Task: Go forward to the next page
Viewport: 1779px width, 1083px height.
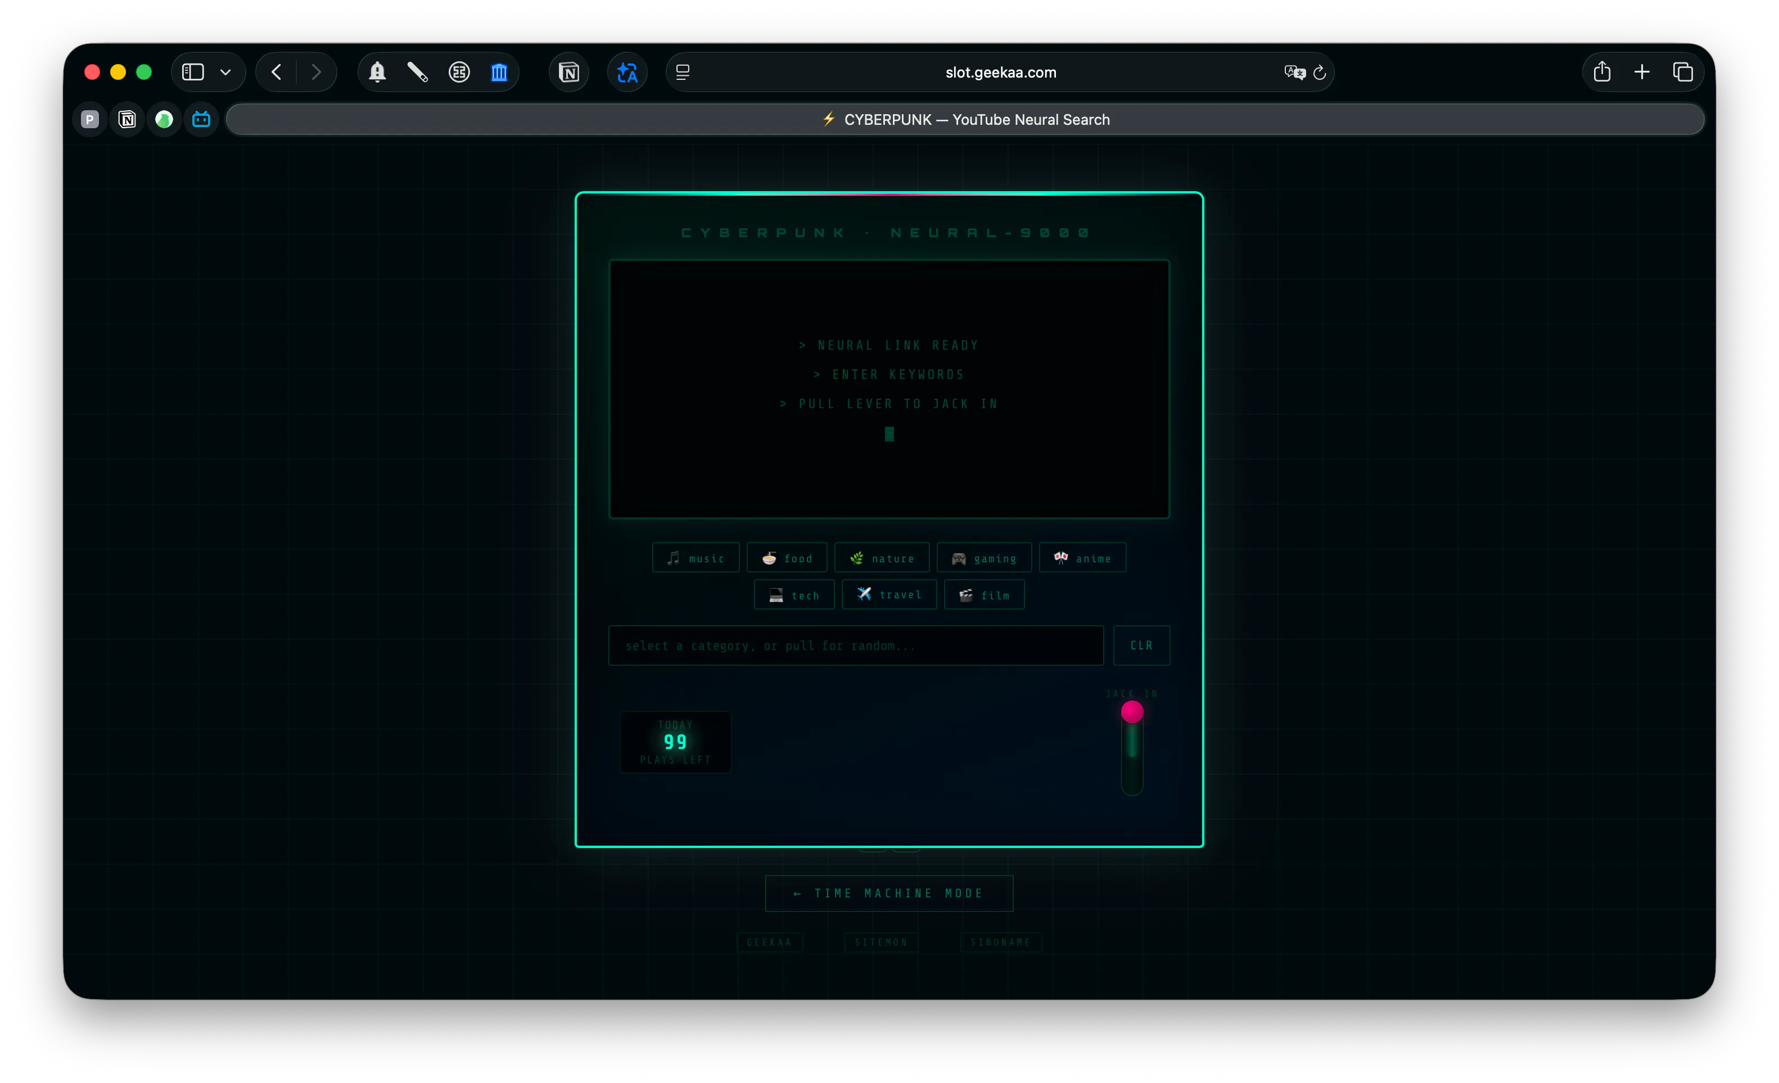Action: click(316, 72)
